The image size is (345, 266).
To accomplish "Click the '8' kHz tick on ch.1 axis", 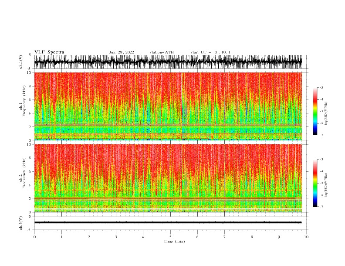I will coord(30,86).
